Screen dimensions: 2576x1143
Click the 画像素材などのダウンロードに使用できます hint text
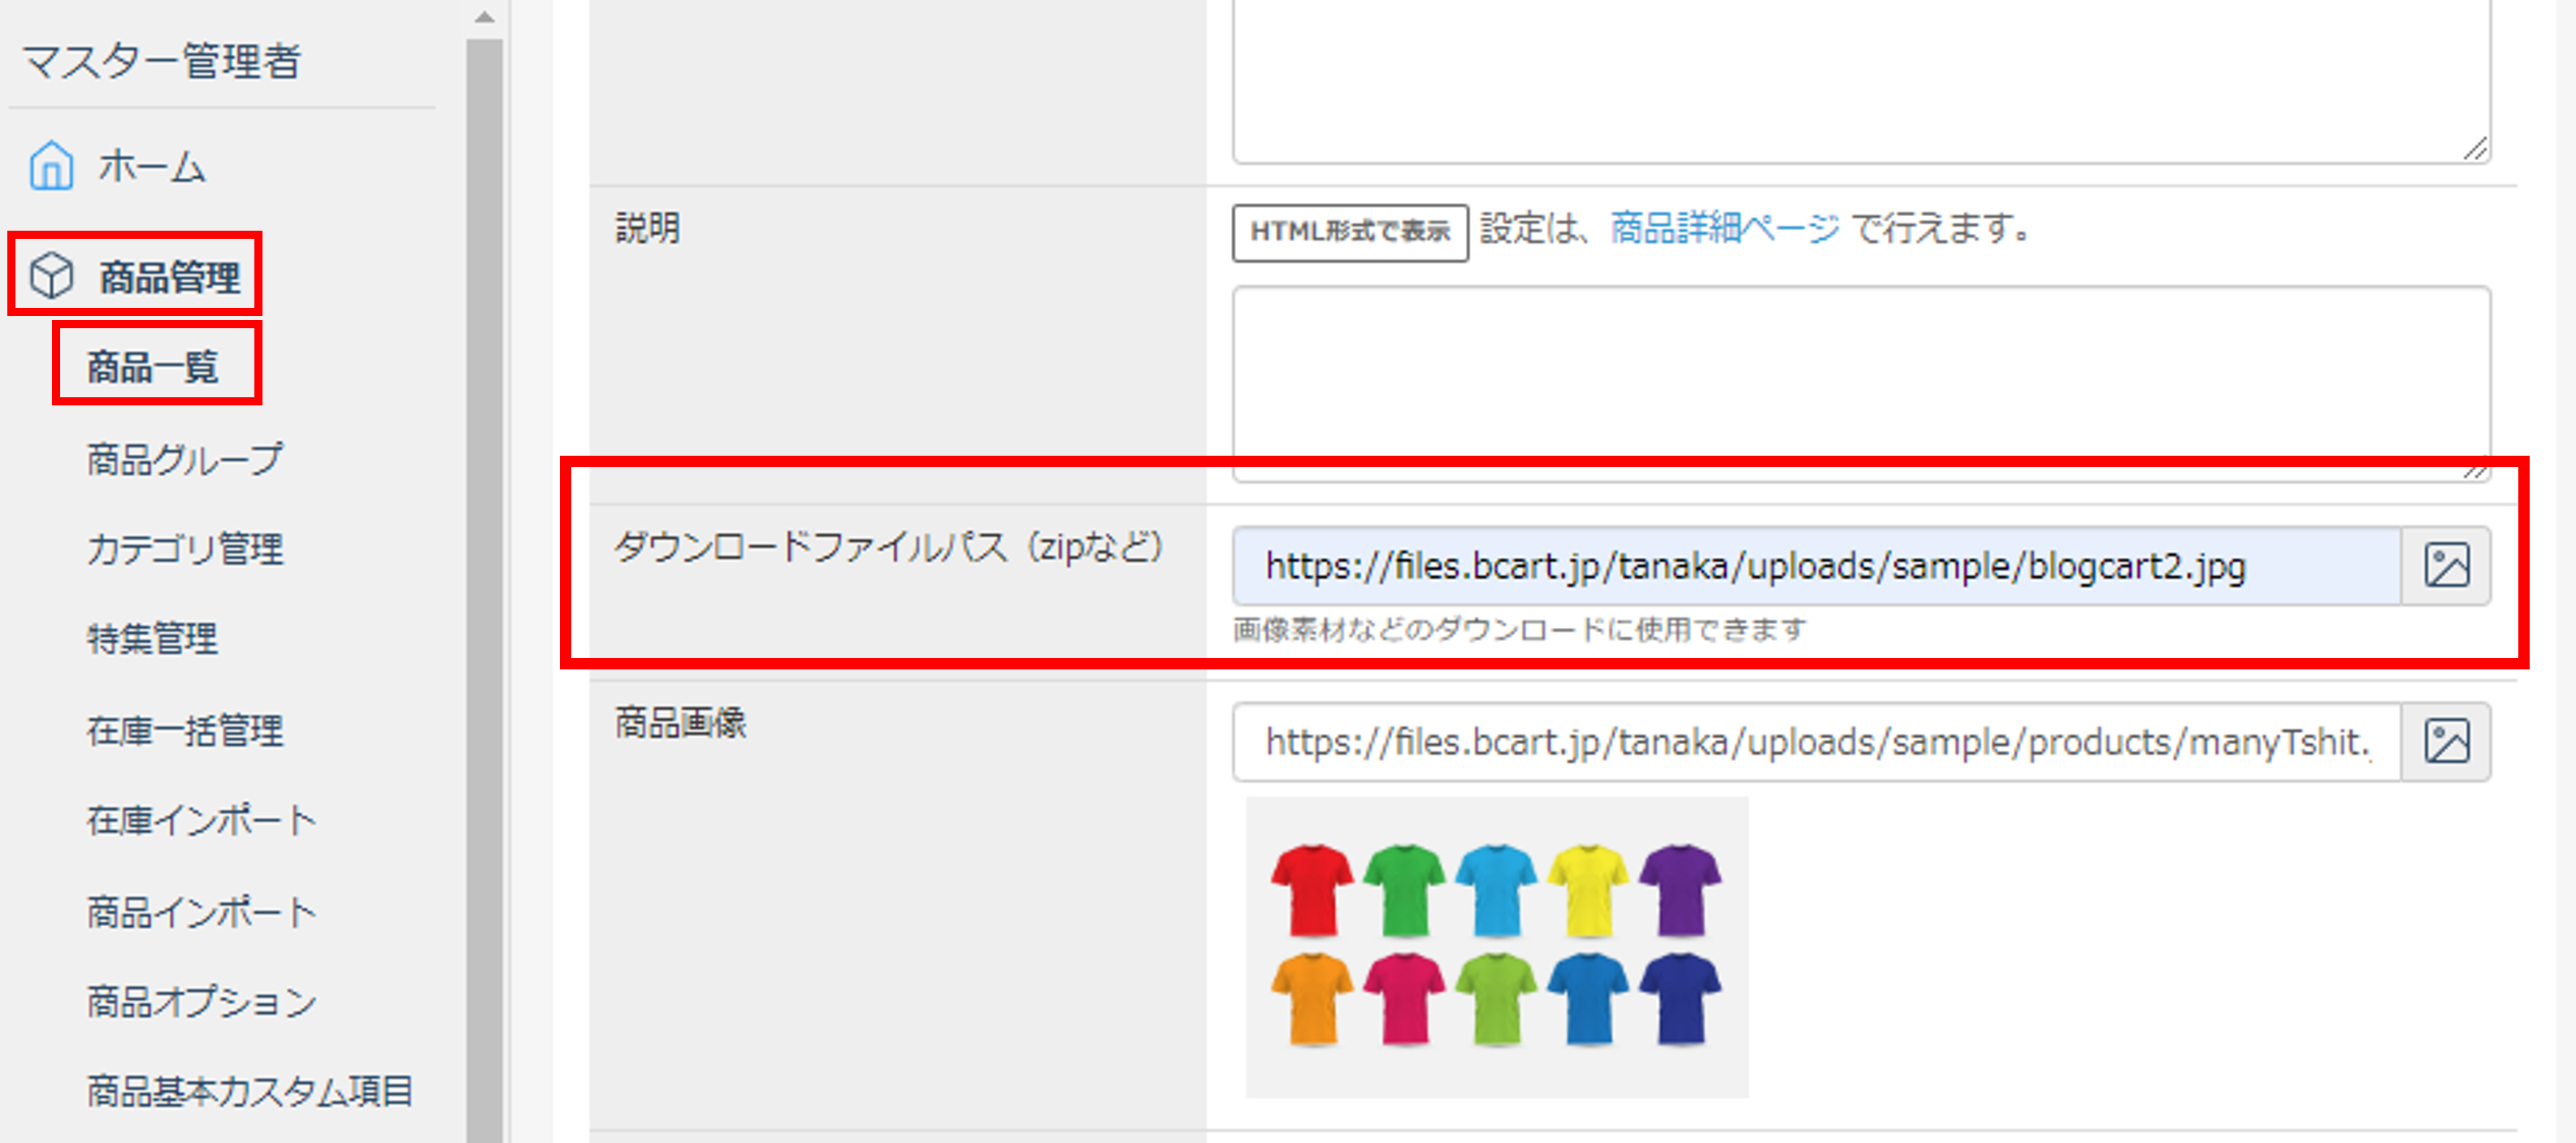point(1519,630)
